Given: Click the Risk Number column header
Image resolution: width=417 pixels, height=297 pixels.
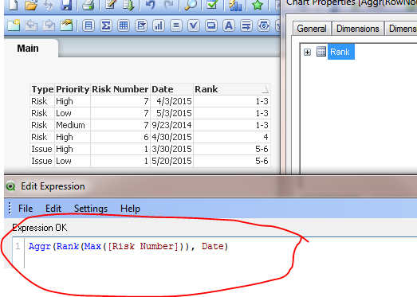Looking at the screenshot, I should (x=120, y=89).
